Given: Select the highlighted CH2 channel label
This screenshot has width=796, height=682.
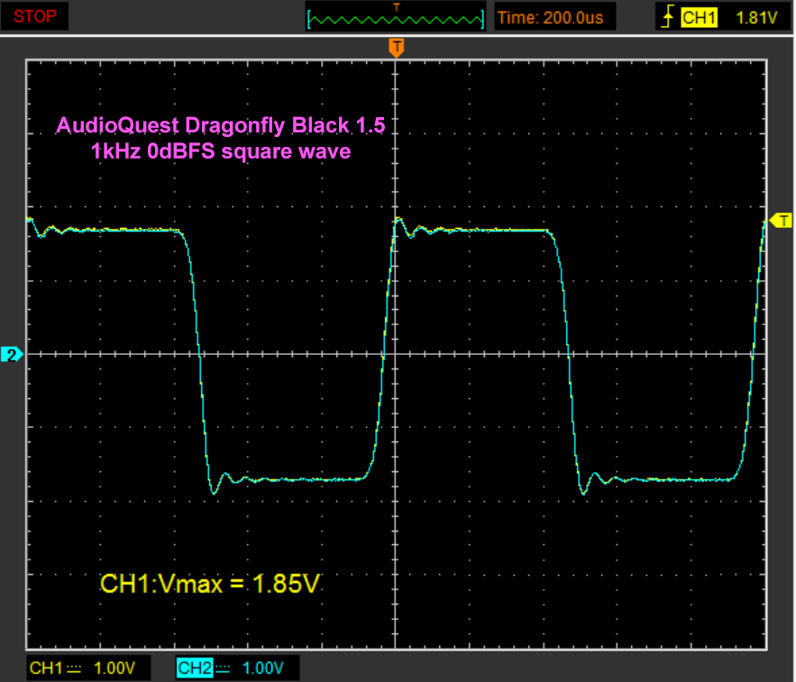Looking at the screenshot, I should (195, 668).
